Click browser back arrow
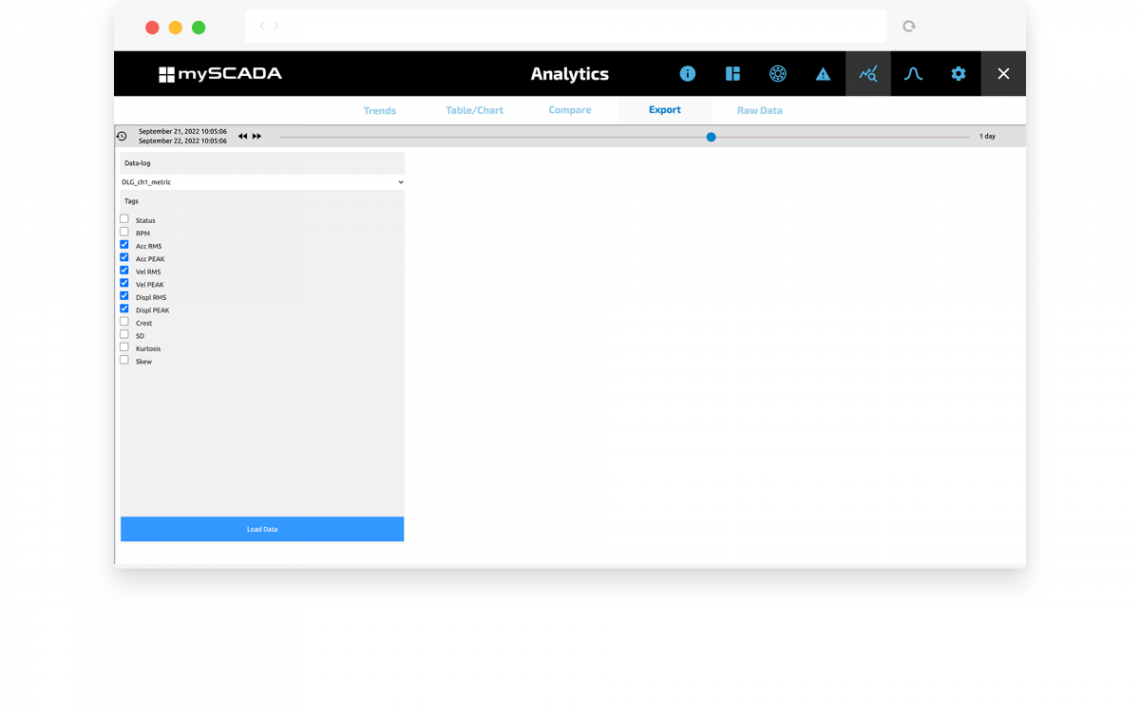1140x712 pixels. tap(262, 27)
